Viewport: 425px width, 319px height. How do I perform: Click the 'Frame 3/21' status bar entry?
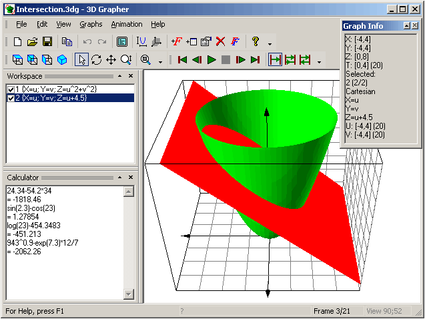point(332,311)
